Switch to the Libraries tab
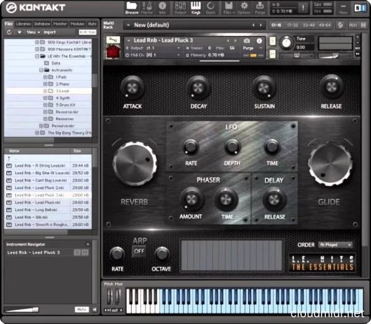 23,24
